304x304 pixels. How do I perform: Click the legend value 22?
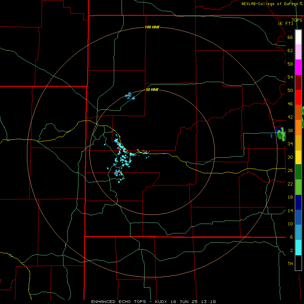tap(290, 184)
